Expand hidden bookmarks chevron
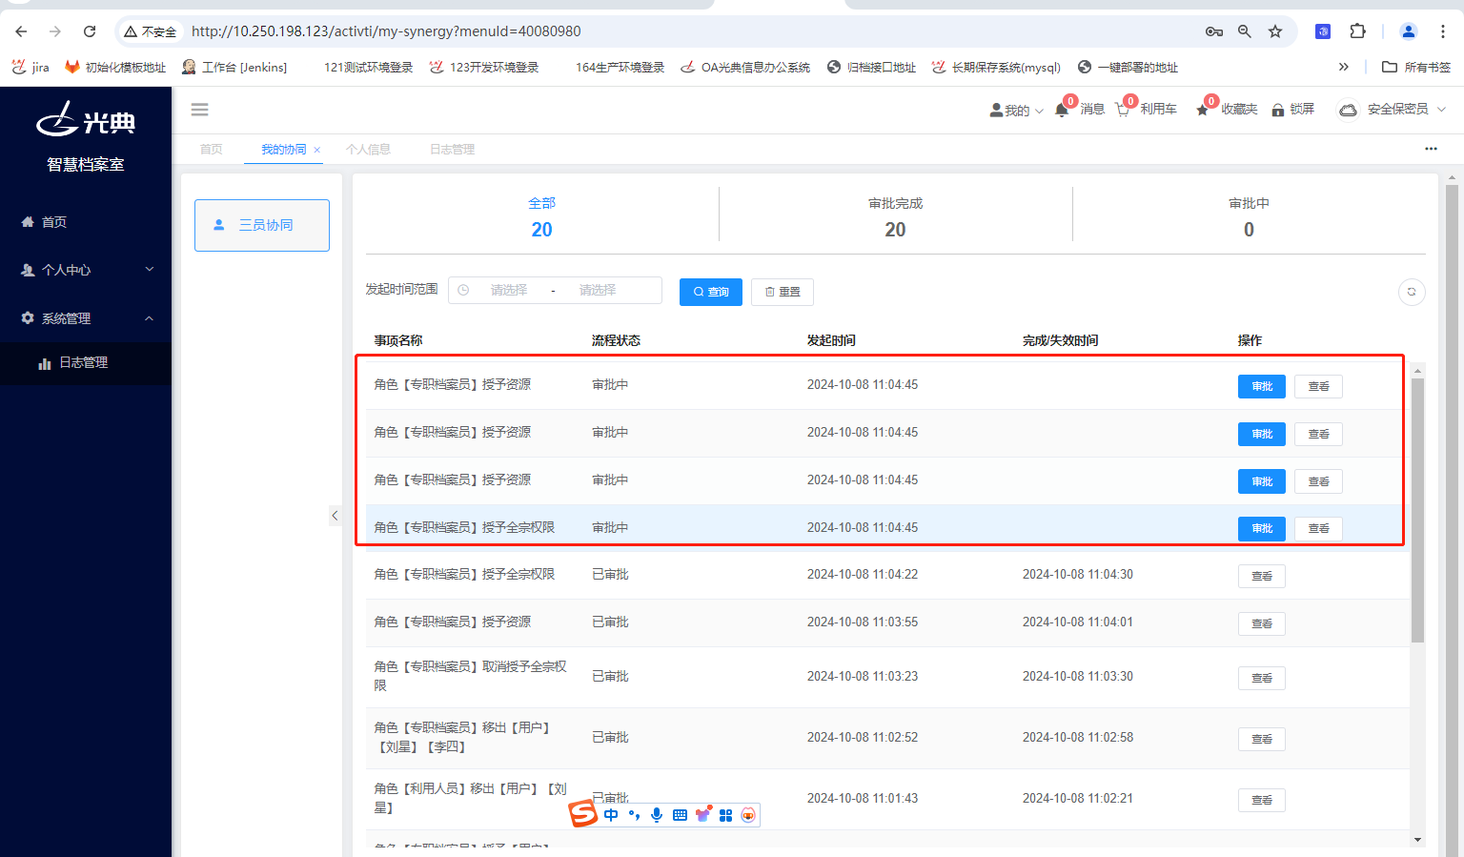 point(1344,67)
